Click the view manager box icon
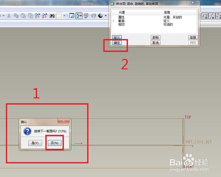The height and width of the screenshot is (177, 221). coord(93,16)
